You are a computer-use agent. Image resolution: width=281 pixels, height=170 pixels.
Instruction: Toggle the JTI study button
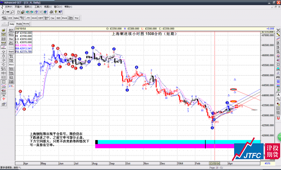[28, 18]
